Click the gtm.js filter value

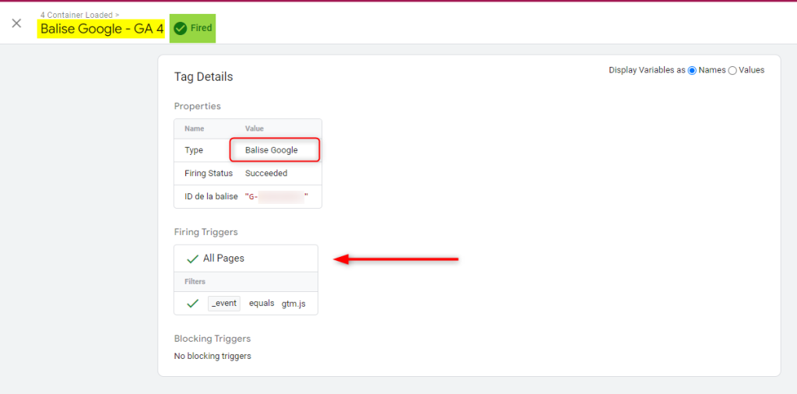point(293,304)
